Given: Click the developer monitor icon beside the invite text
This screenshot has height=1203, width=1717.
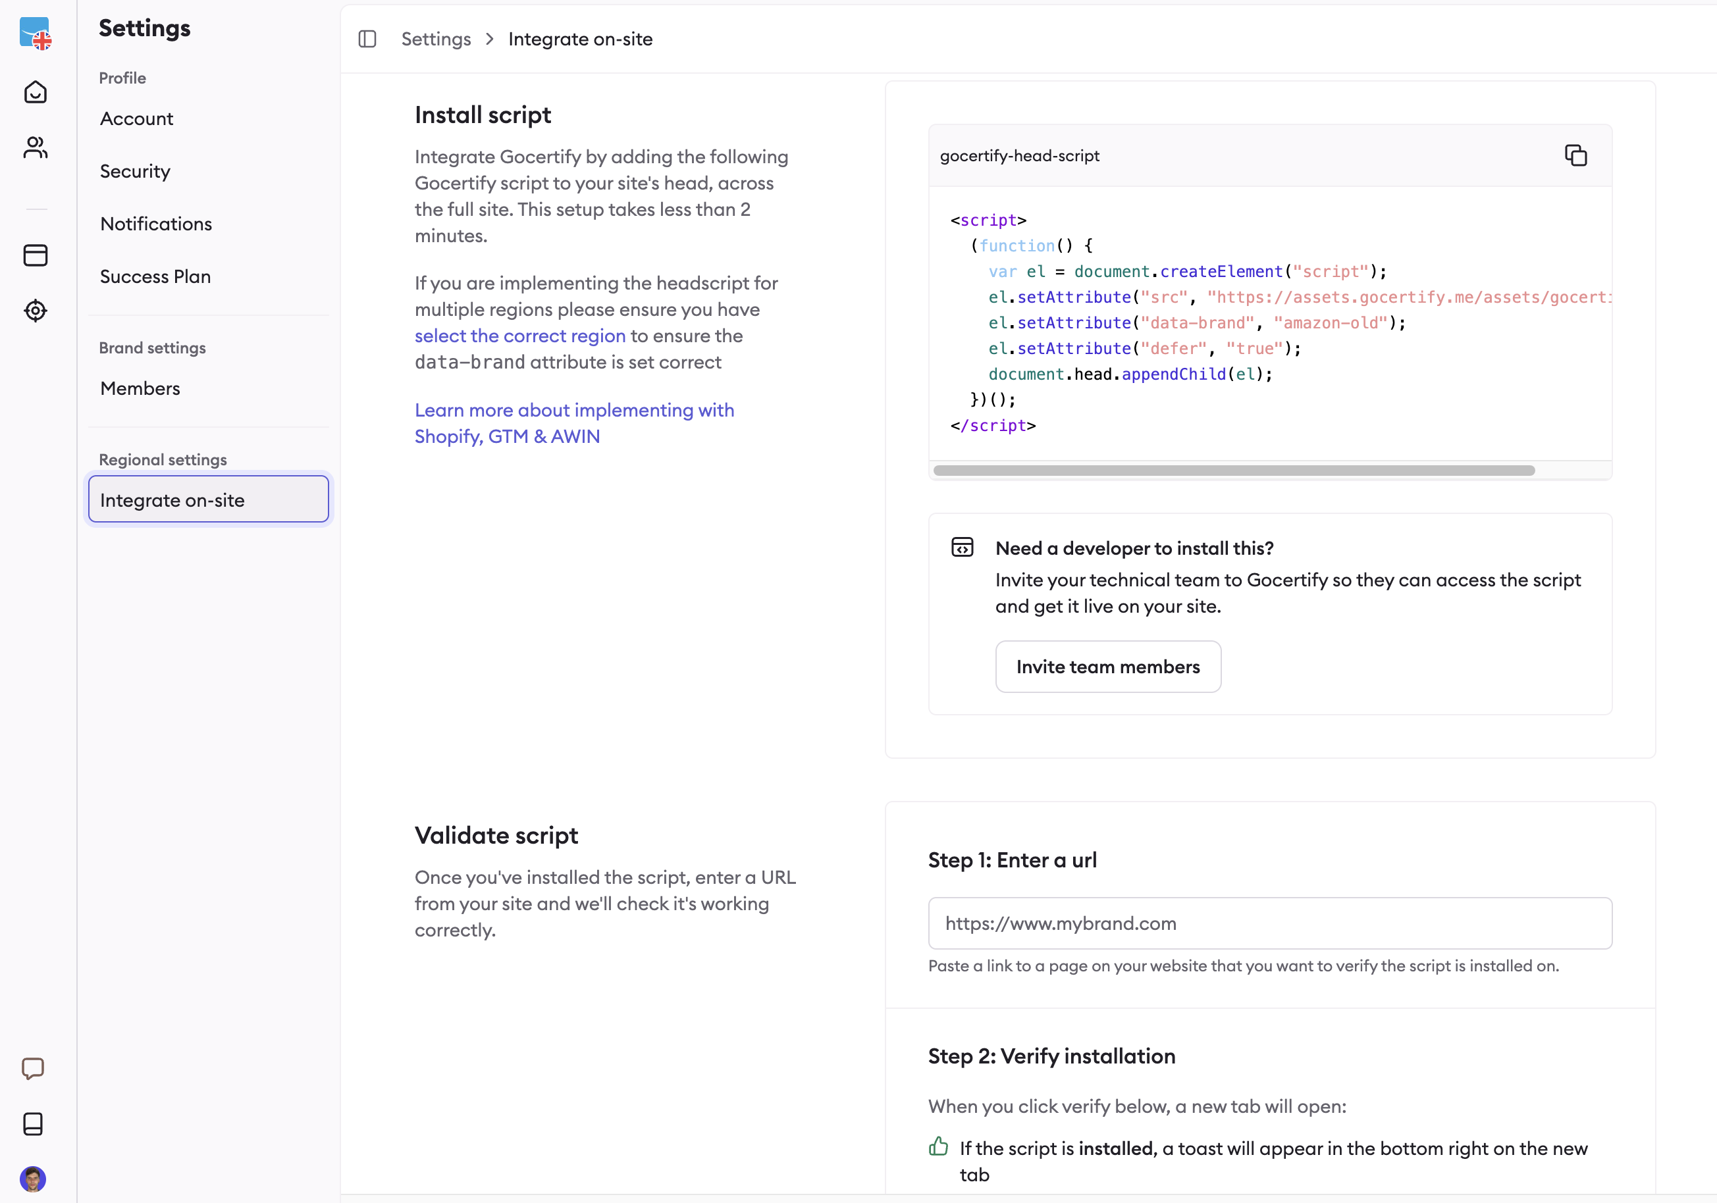Looking at the screenshot, I should tap(963, 546).
